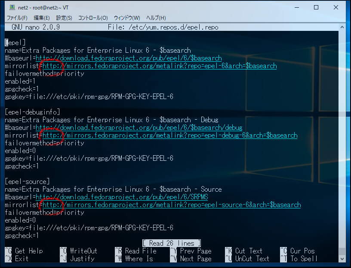351x268 pixels.
Task: Click scrollbar down arrow
Action: [x=342, y=259]
